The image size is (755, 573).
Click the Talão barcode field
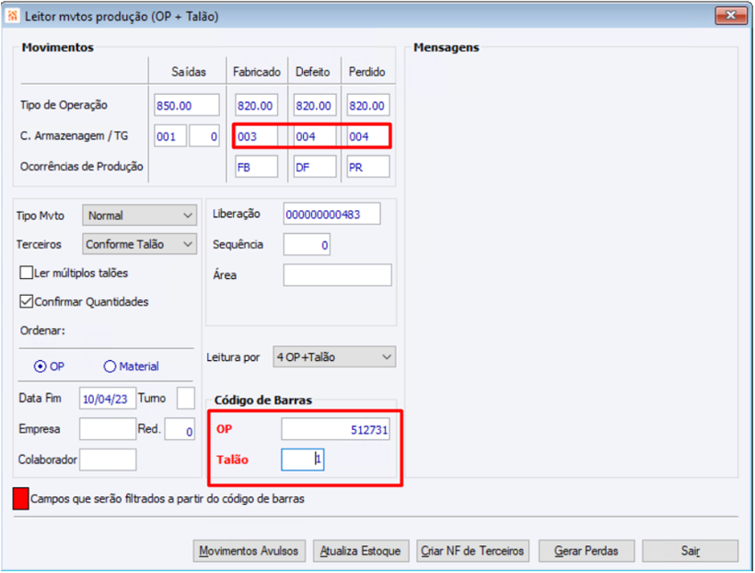pos(303,459)
